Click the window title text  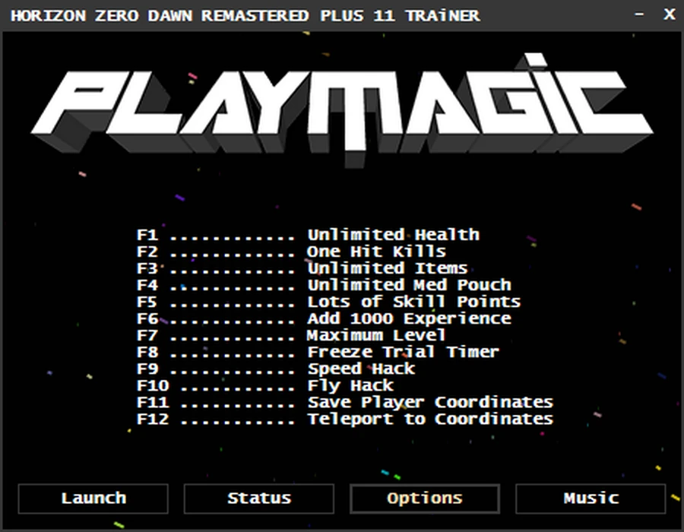pyautogui.click(x=245, y=16)
